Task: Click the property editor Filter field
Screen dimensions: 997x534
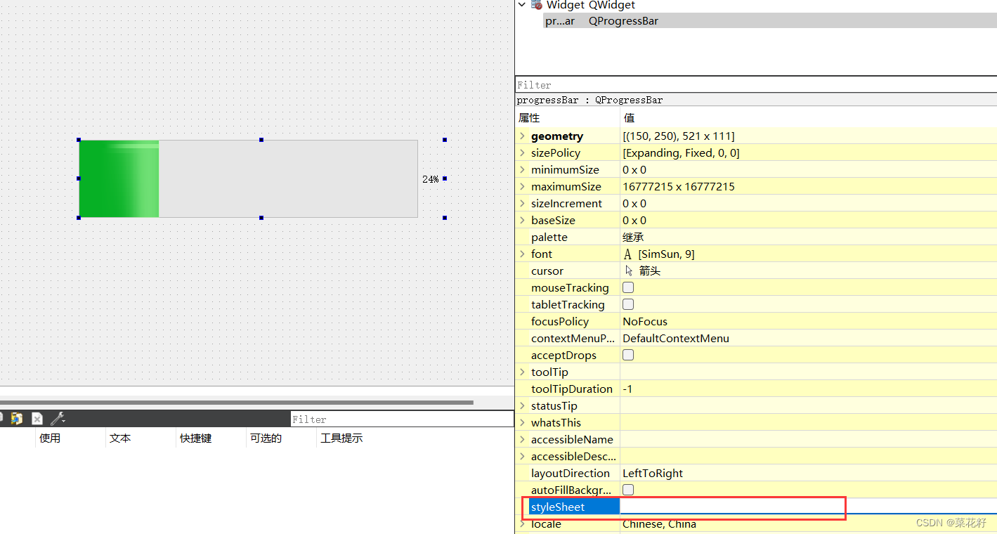Action: (x=756, y=85)
